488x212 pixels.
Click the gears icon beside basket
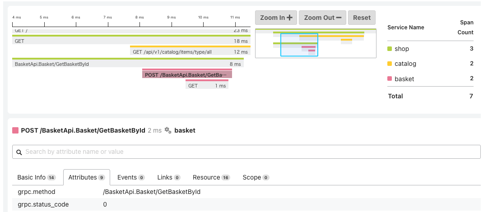pos(167,130)
